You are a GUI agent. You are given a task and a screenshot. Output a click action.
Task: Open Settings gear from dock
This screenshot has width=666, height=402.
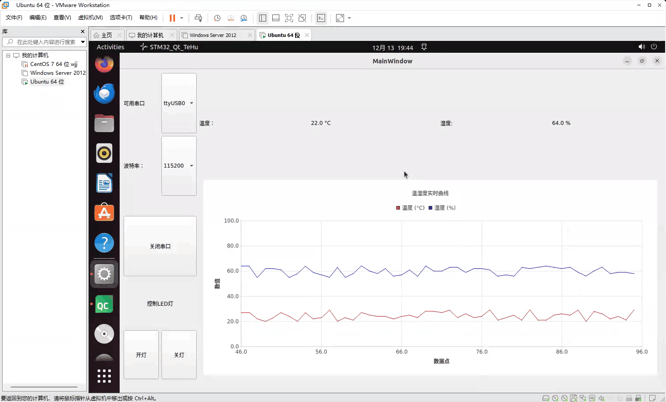click(104, 274)
